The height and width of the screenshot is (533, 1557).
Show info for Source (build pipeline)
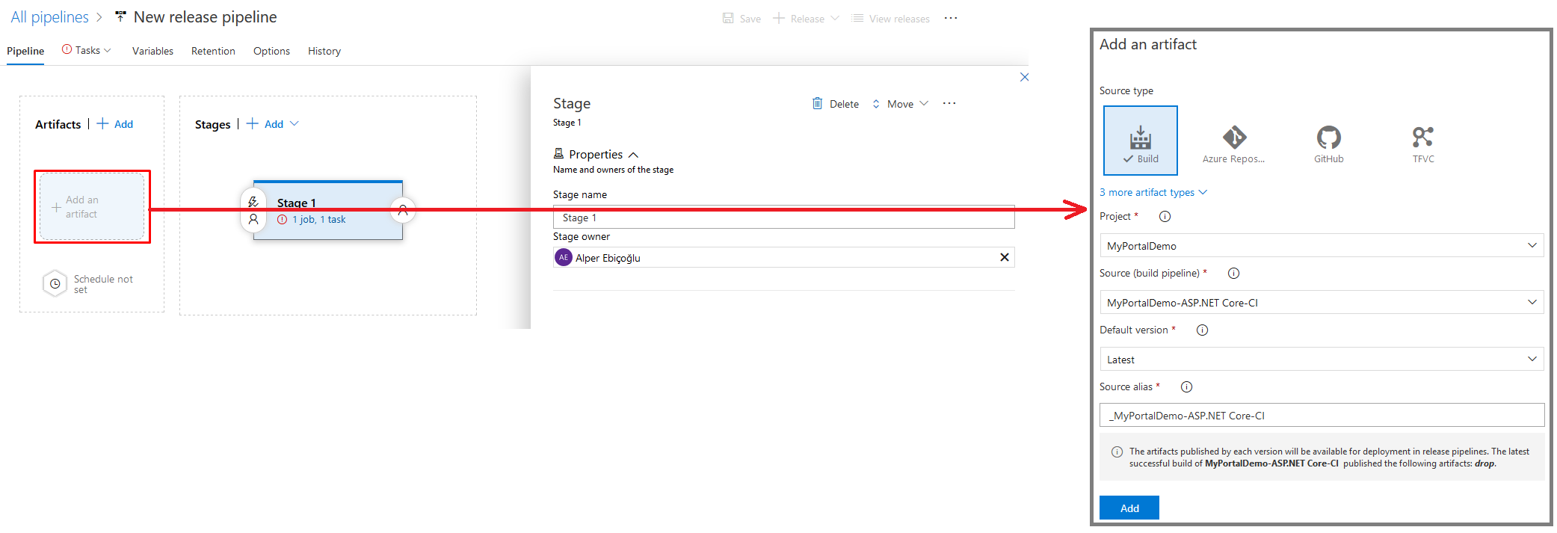point(1233,274)
